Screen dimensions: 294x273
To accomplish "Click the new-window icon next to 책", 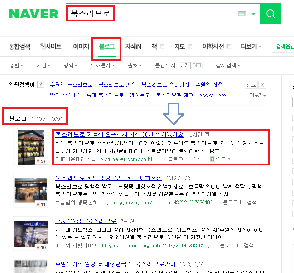I will [x=162, y=47].
